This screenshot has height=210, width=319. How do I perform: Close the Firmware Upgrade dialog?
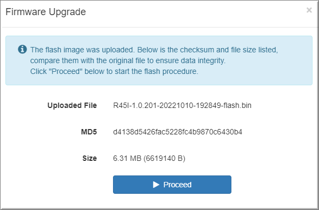click(x=309, y=10)
